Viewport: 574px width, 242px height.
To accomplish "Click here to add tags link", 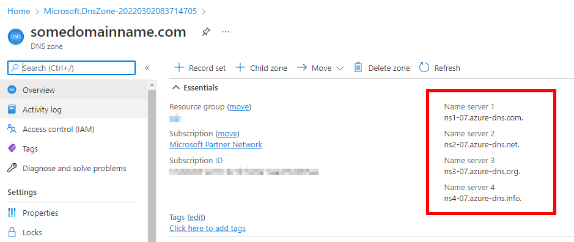I will click(x=207, y=229).
